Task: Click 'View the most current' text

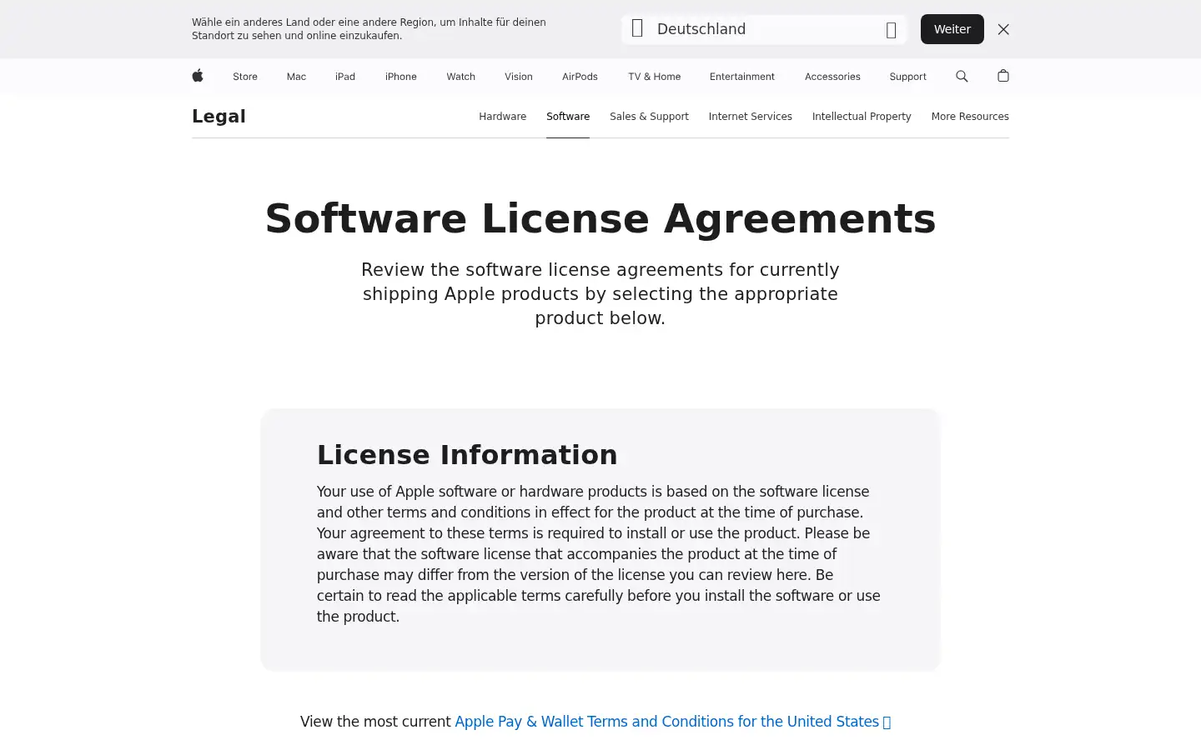Action: (x=375, y=722)
